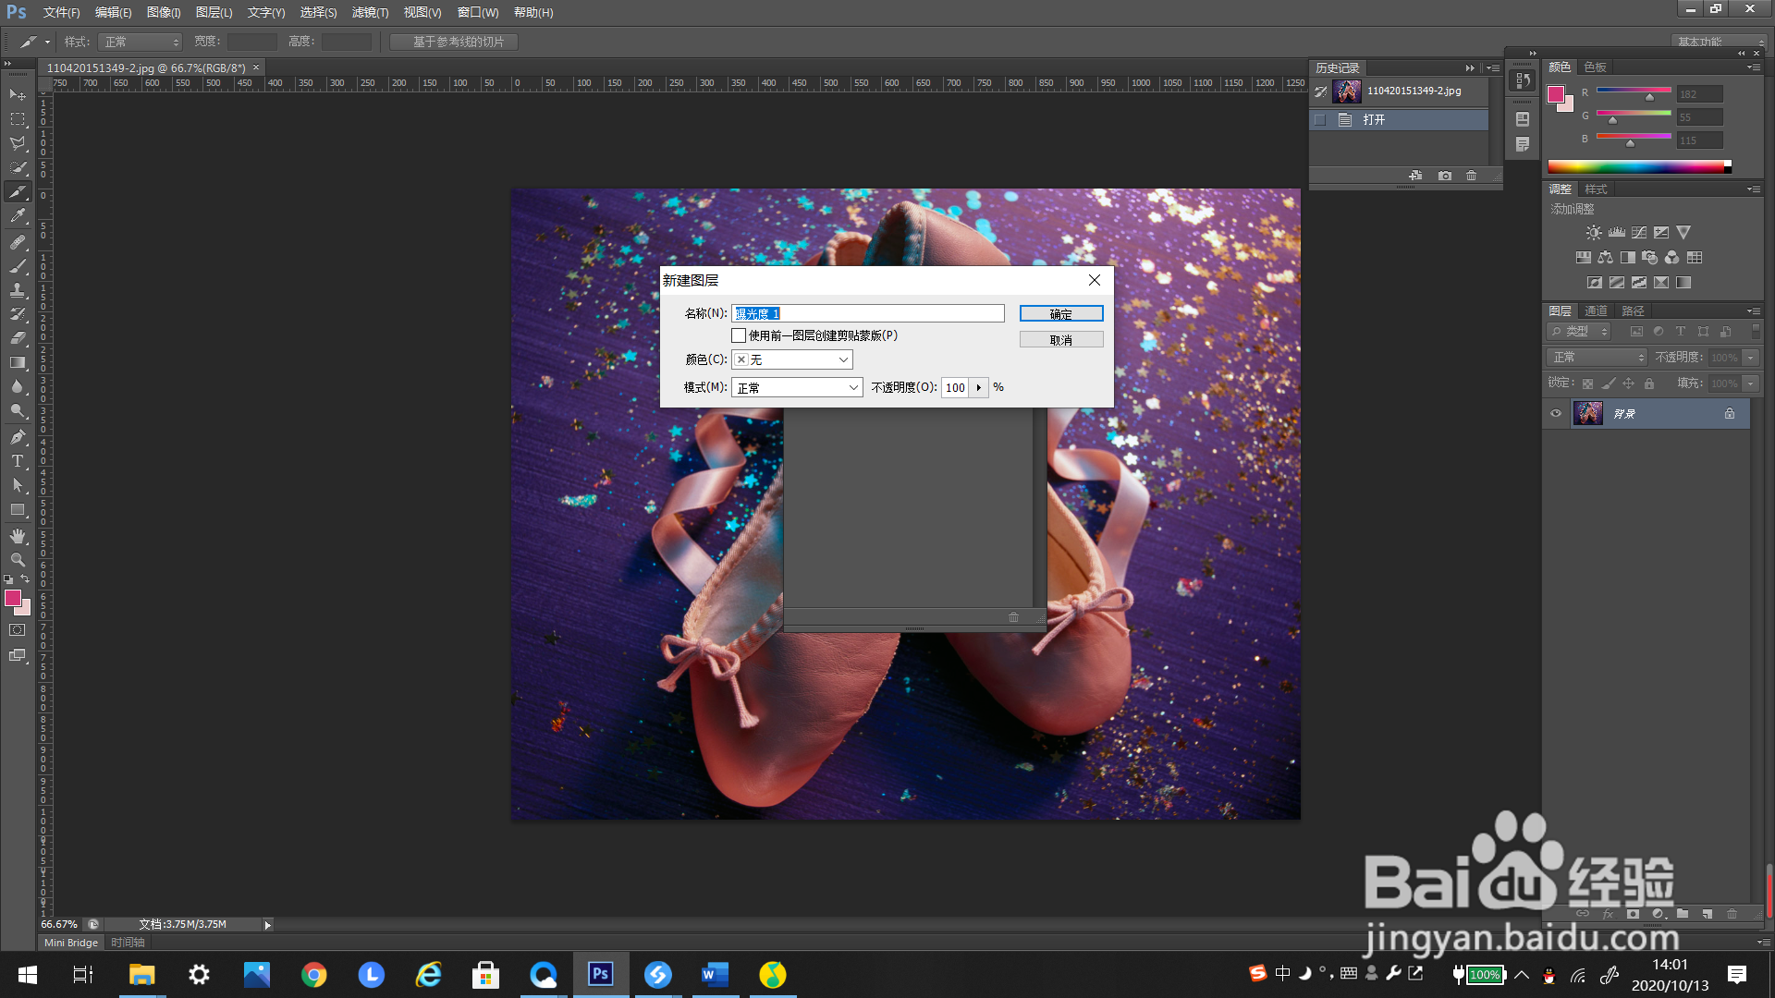Click the camera snapshot icon in History panel

[1445, 176]
